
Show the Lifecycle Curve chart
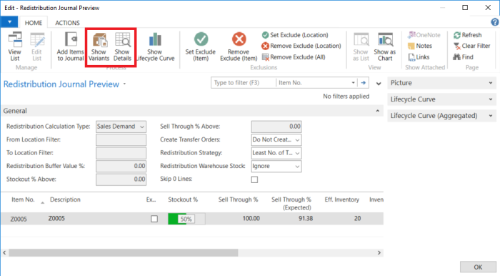[155, 47]
